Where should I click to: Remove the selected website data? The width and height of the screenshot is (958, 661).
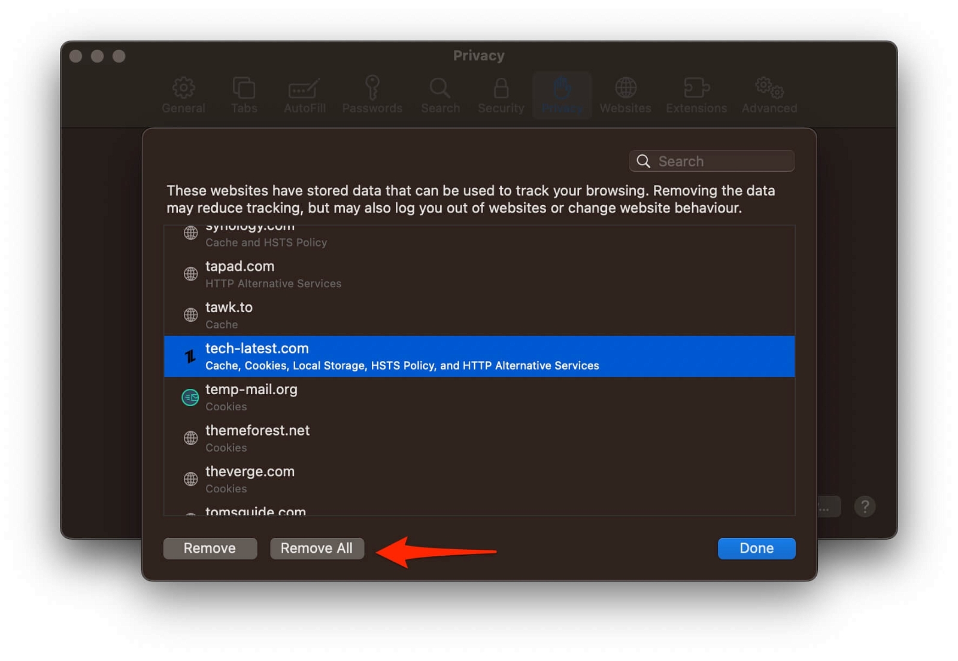point(210,548)
